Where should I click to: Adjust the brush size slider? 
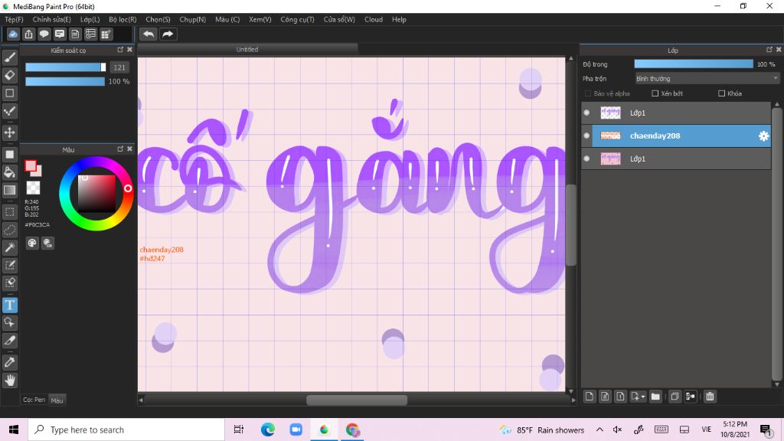tap(66, 67)
